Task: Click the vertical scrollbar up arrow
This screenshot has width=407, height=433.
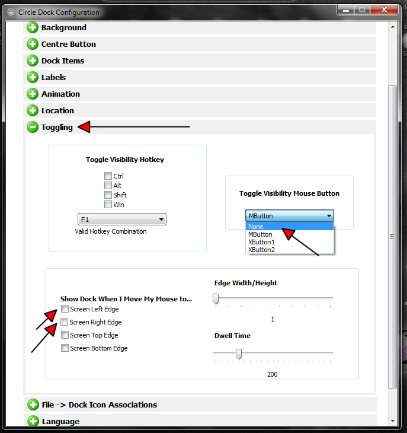Action: point(393,27)
